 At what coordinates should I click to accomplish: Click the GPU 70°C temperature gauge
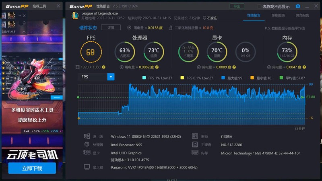point(217,52)
